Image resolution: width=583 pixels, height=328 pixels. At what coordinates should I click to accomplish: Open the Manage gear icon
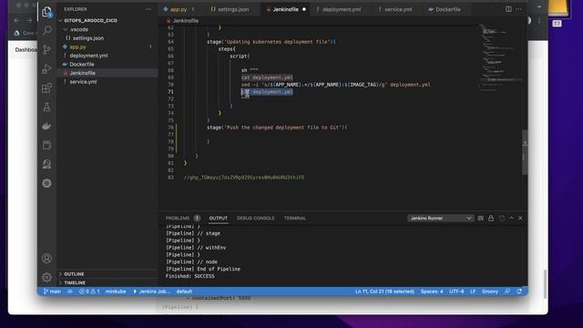[46, 277]
